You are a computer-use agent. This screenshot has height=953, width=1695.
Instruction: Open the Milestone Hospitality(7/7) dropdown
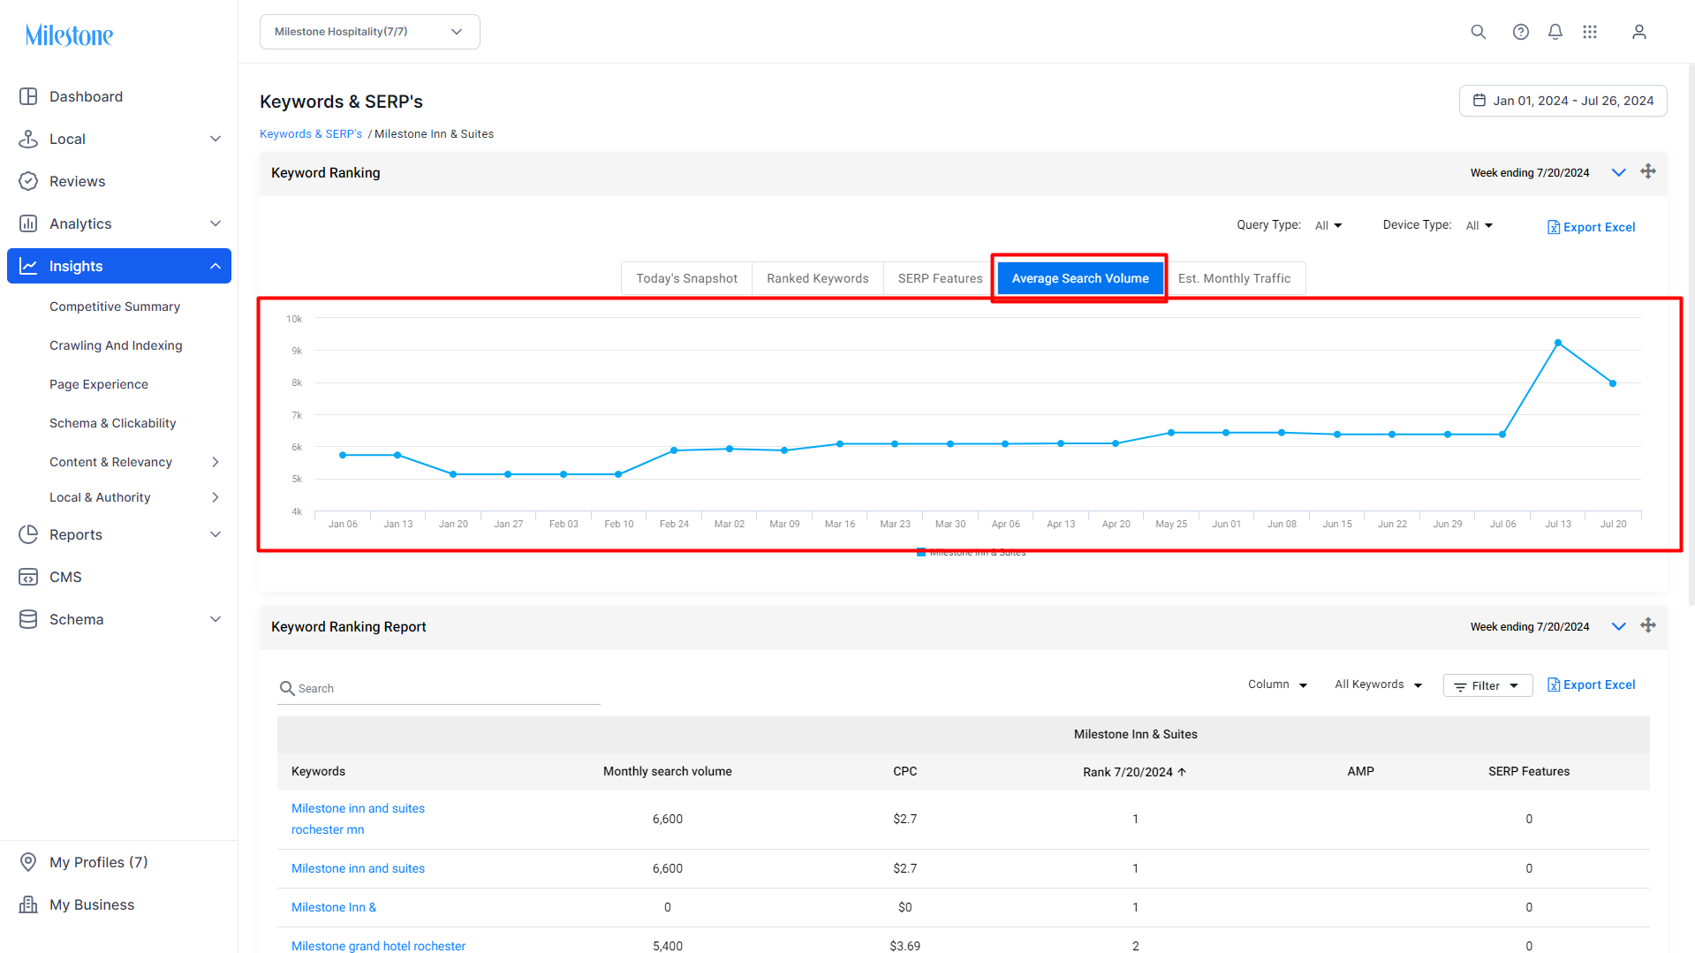click(x=369, y=32)
